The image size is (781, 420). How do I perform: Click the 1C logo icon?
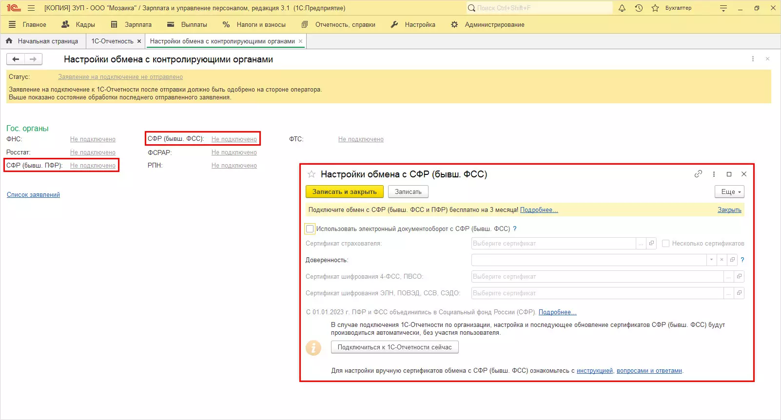point(14,8)
